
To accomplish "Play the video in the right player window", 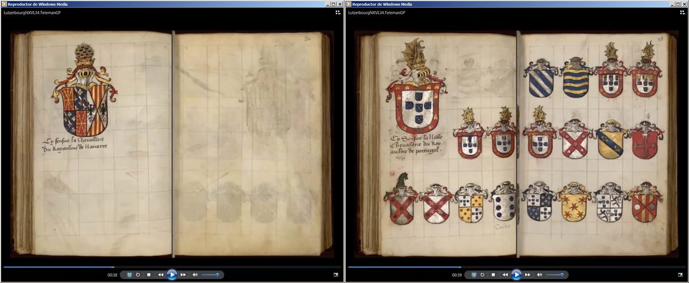I will (516, 275).
